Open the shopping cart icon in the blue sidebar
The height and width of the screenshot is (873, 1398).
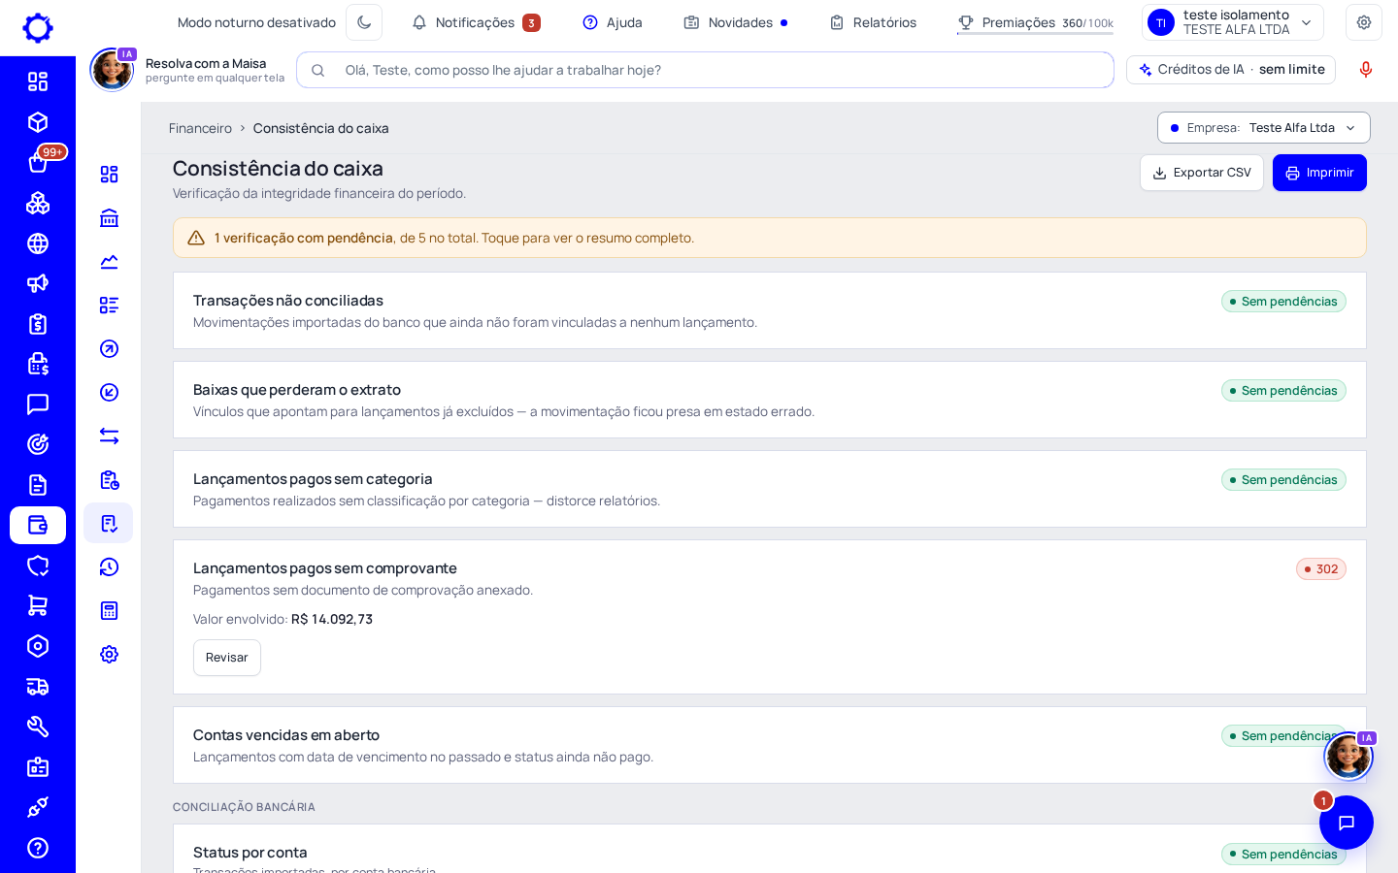point(38,605)
